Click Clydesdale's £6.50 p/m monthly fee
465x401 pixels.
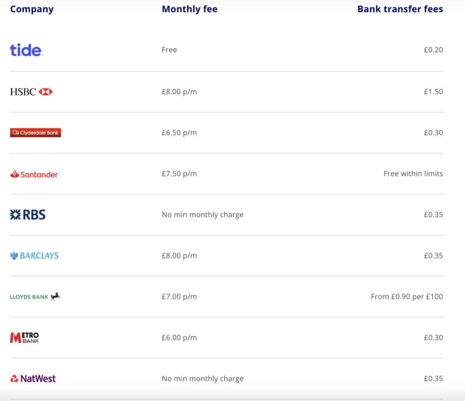[179, 133]
